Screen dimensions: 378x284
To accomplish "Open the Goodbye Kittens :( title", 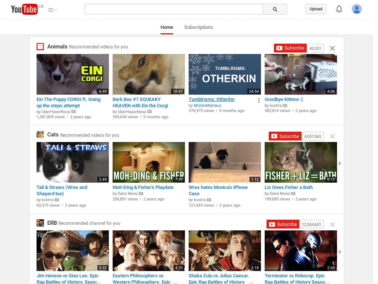I will (284, 99).
